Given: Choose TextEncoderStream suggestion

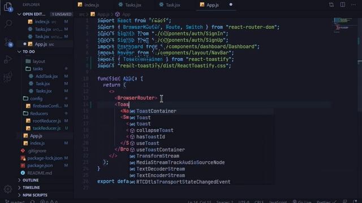Looking at the screenshot, I should (x=201, y=175).
